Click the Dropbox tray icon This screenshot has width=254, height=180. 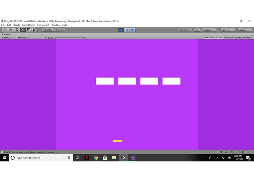[223, 158]
